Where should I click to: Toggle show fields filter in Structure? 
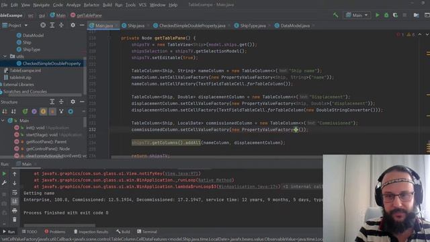coord(43,112)
